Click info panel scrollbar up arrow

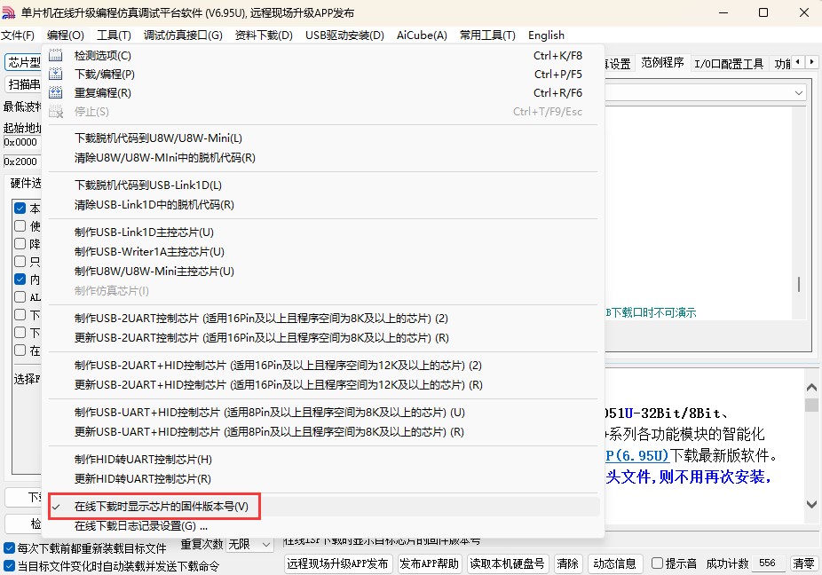[811, 388]
